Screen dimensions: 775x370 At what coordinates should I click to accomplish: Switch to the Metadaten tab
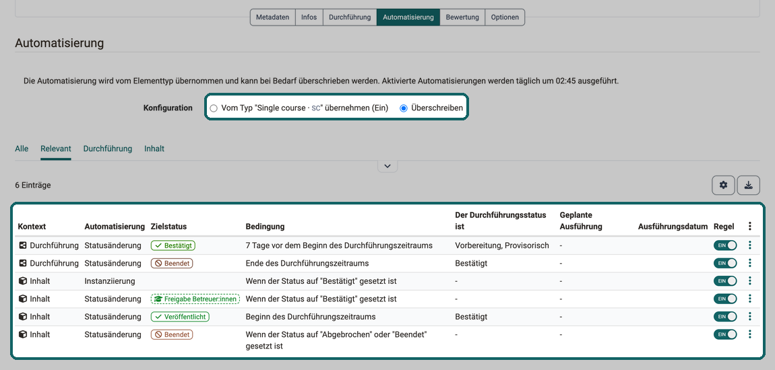273,17
